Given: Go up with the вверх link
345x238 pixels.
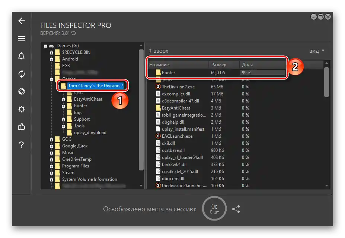Looking at the screenshot, I should point(159,51).
